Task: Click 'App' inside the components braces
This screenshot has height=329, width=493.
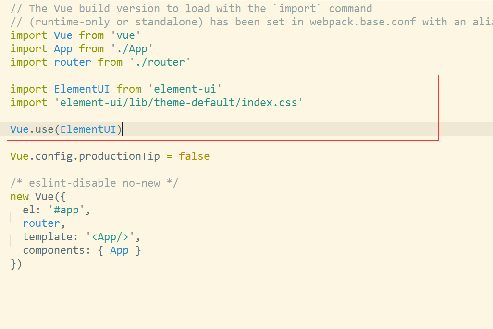Action: (x=119, y=250)
